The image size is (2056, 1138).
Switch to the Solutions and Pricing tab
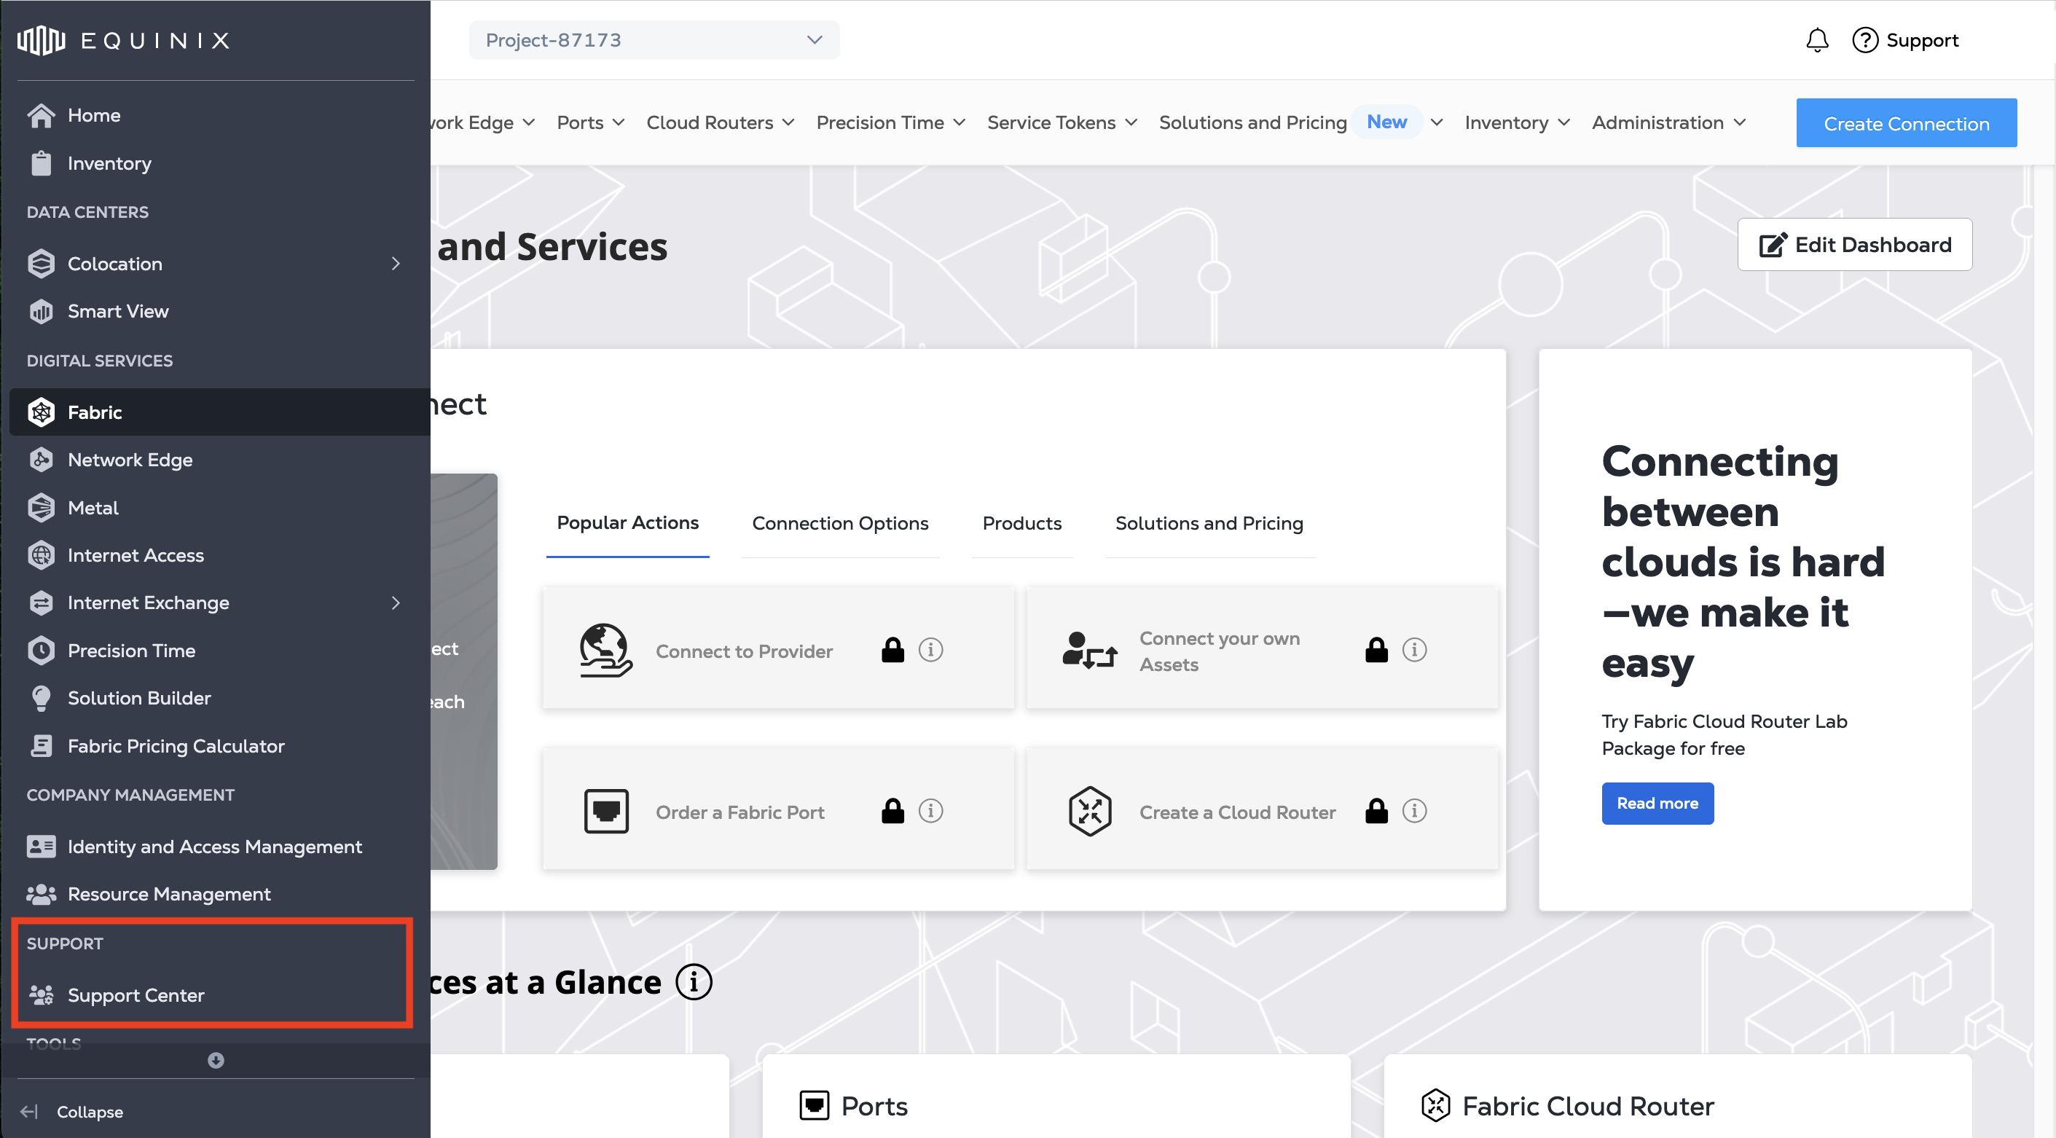click(x=1209, y=524)
